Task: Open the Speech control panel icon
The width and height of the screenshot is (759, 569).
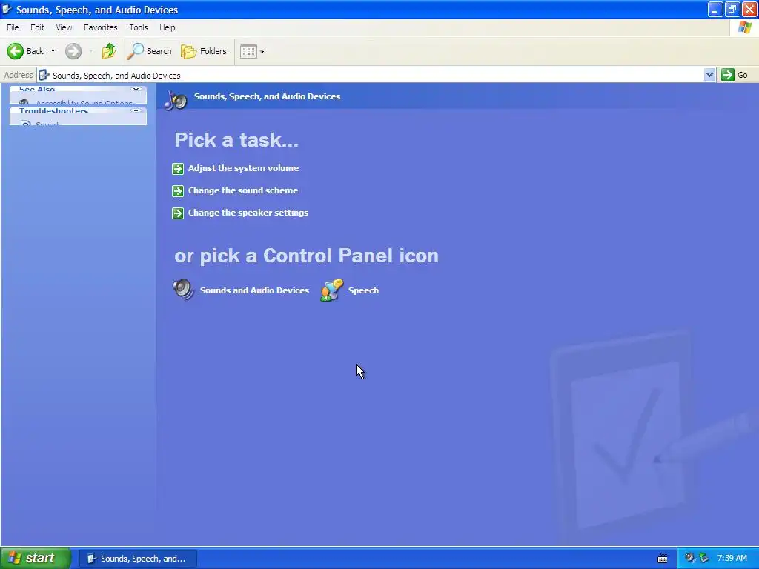Action: (x=332, y=290)
